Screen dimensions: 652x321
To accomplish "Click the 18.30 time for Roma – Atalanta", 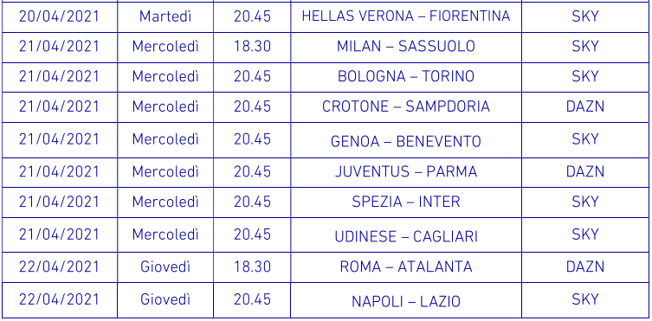I will pyautogui.click(x=252, y=266).
